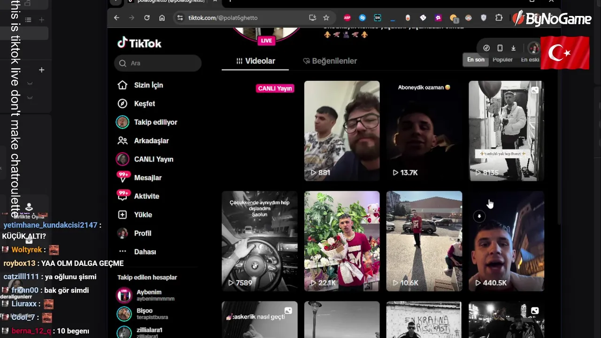Screen dimensions: 601x338
Task: Reload the TikTok page
Action: click(146, 18)
